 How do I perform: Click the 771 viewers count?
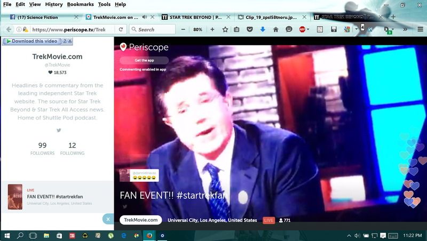pos(285,220)
